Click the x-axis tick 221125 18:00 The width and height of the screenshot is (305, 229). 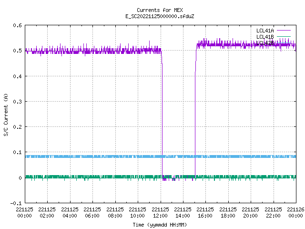pos(228,213)
